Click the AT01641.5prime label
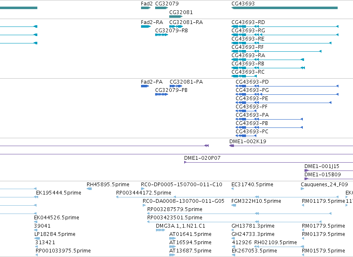353x257 pixels. coord(190,235)
